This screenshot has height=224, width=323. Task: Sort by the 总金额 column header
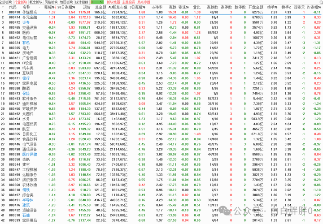[100, 7]
